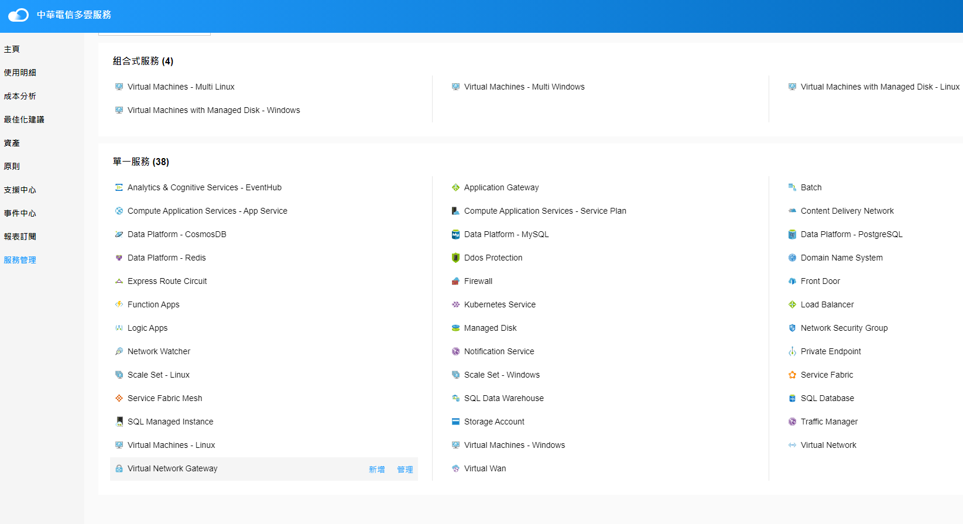This screenshot has width=963, height=524.
Task: Click the cloud logo icon in header
Action: (18, 15)
